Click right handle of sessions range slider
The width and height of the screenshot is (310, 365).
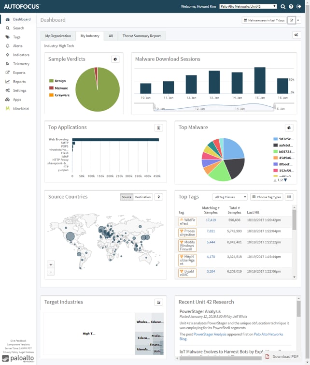coord(274,107)
